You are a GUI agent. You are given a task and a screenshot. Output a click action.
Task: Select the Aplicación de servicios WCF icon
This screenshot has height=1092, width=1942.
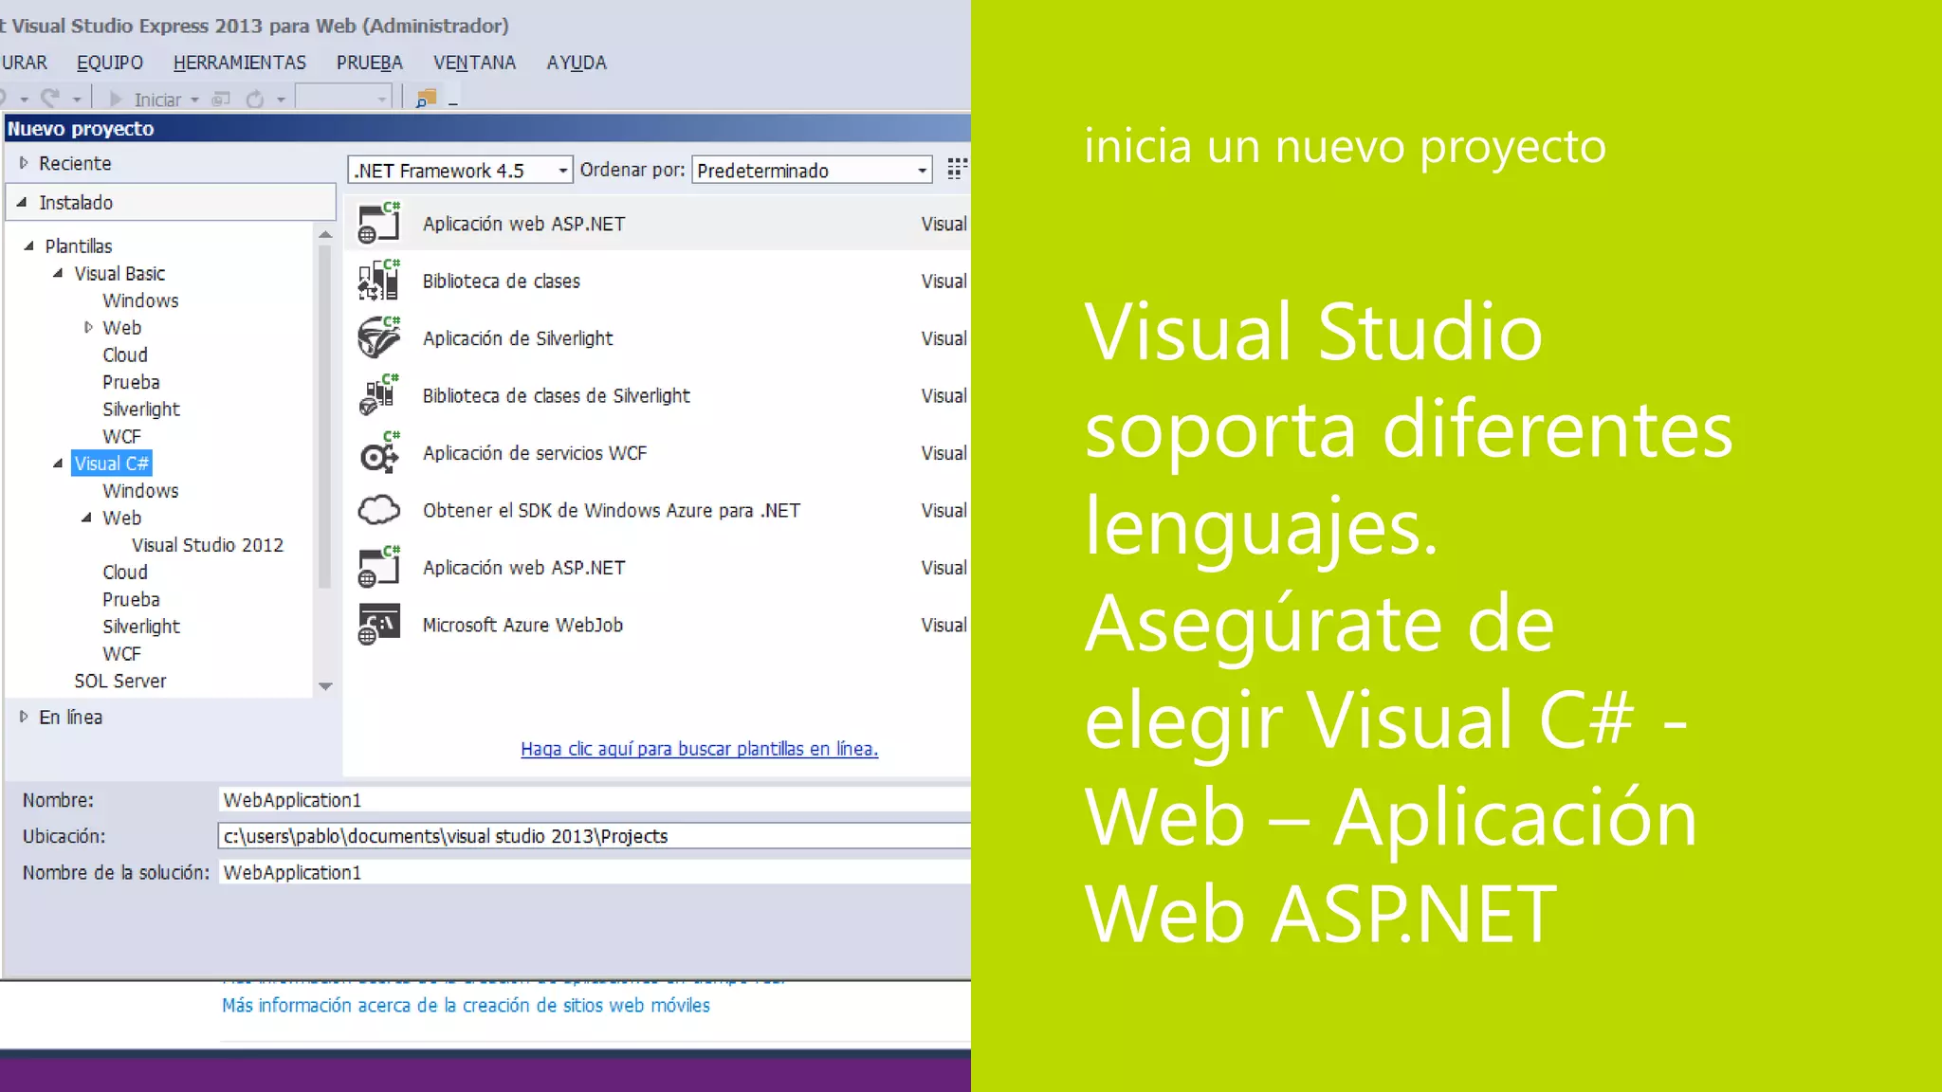(x=379, y=452)
